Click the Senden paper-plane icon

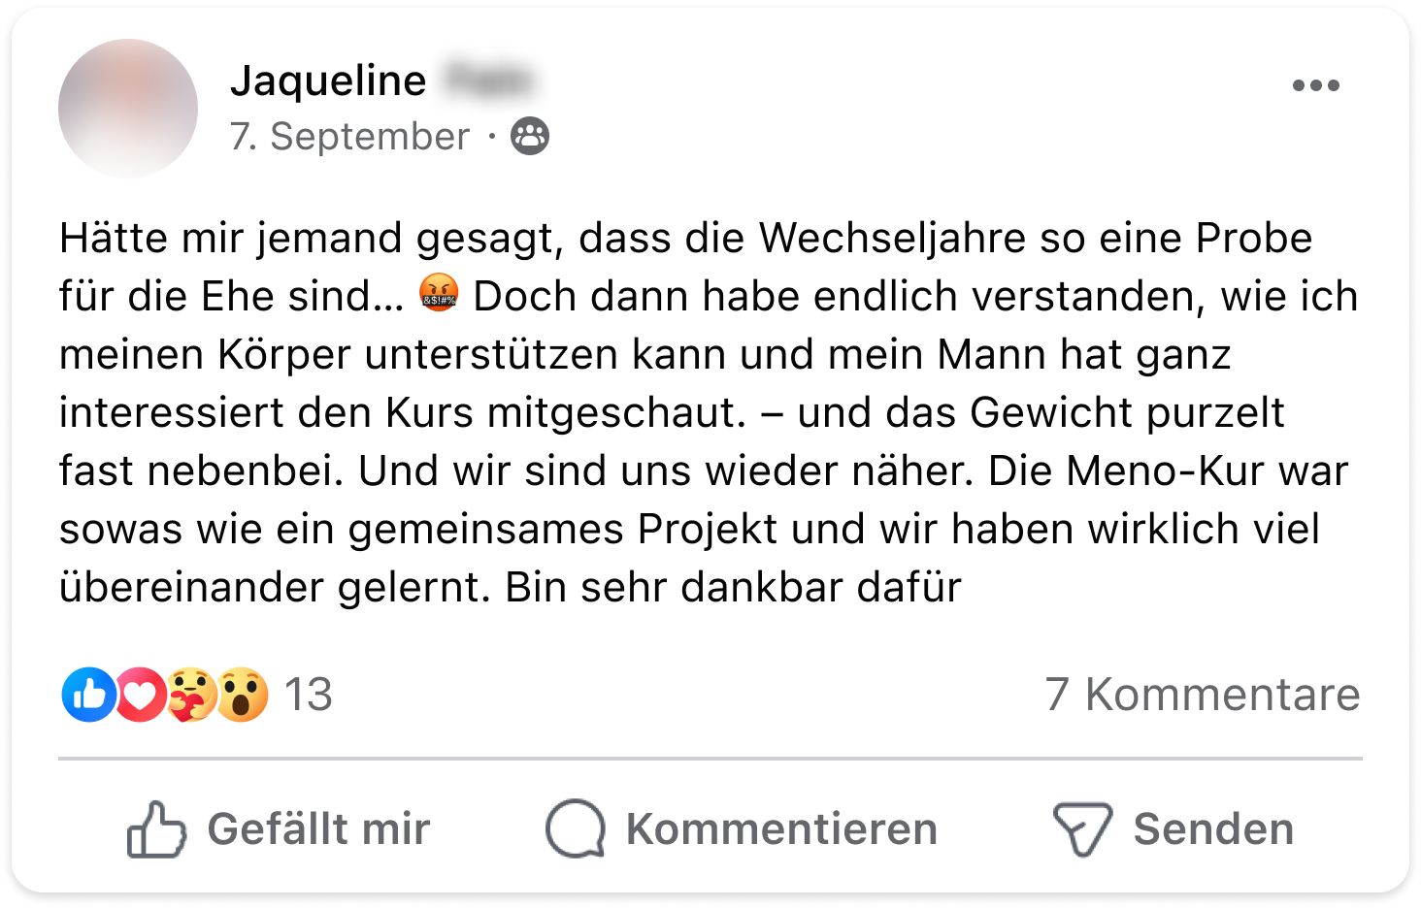click(1082, 829)
